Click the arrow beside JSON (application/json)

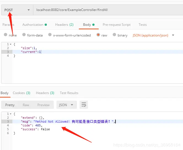tap(173, 35)
